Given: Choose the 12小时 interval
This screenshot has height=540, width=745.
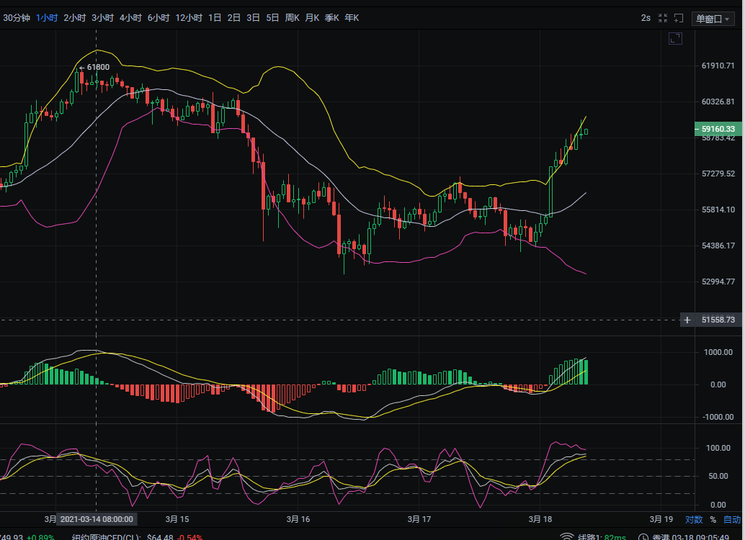Looking at the screenshot, I should pyautogui.click(x=189, y=17).
